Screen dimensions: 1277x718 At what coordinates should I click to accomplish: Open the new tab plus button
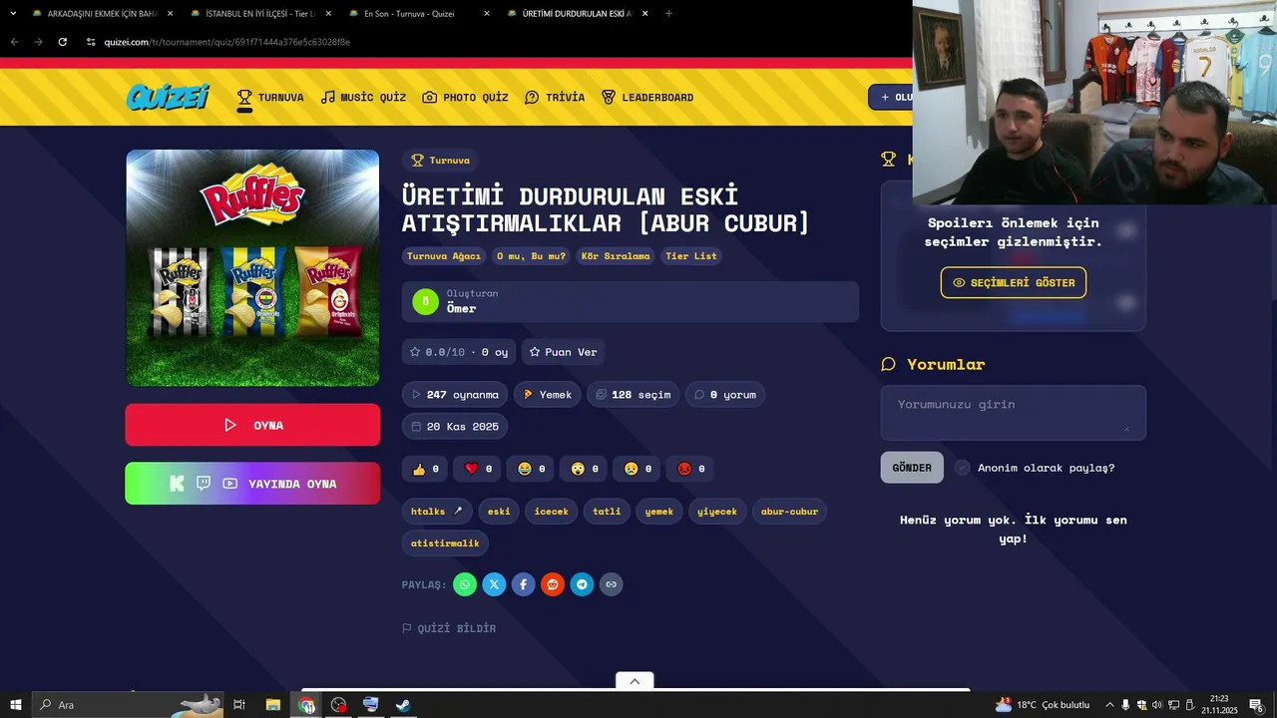pos(668,13)
